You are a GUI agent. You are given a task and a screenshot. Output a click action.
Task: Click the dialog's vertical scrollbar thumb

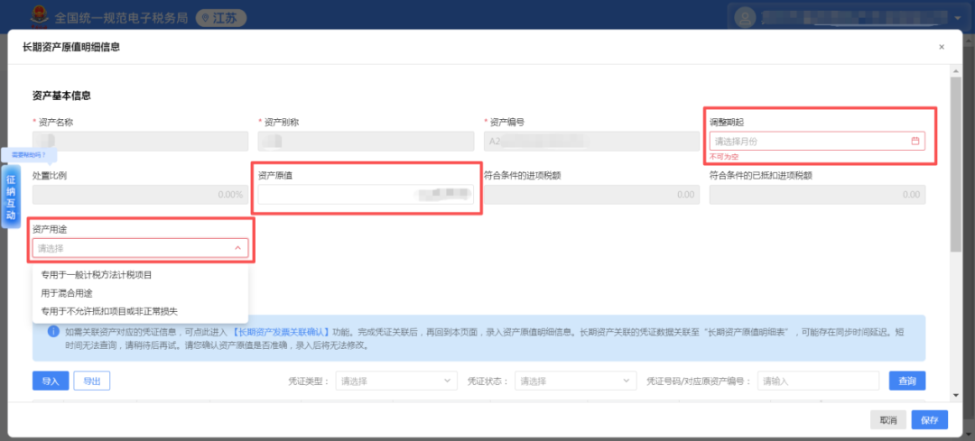(x=956, y=165)
